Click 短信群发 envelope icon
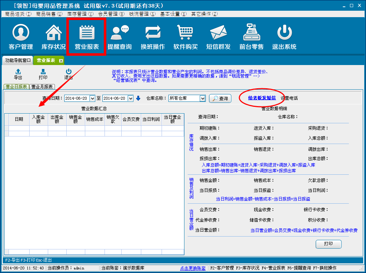The width and height of the screenshot is (366, 273). click(x=218, y=33)
